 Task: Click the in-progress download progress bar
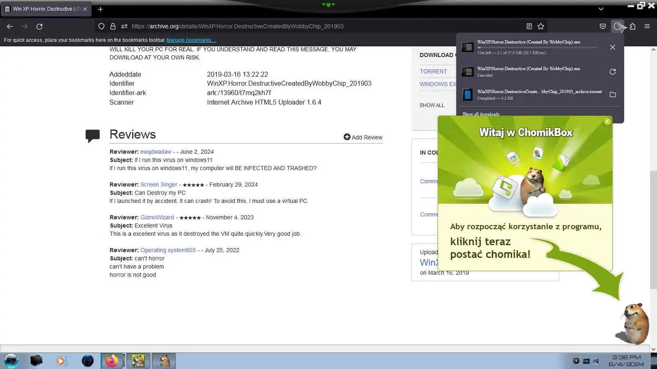tap(537, 48)
